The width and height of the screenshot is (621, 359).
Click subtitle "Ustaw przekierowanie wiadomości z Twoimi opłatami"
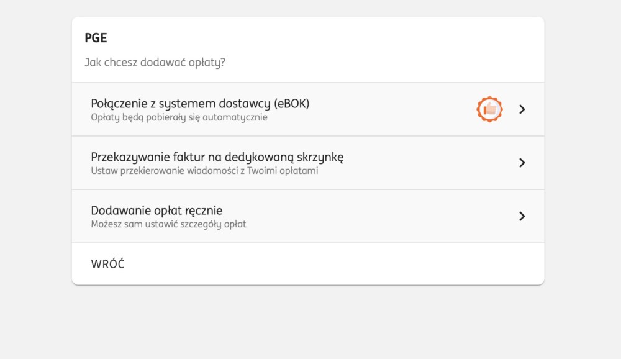click(x=204, y=171)
